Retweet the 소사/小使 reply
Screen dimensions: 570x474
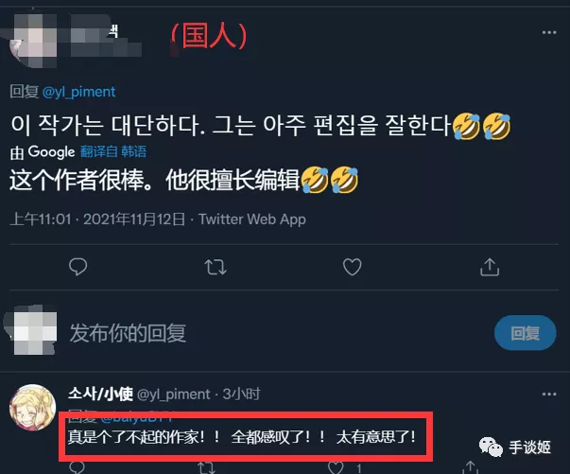click(206, 467)
